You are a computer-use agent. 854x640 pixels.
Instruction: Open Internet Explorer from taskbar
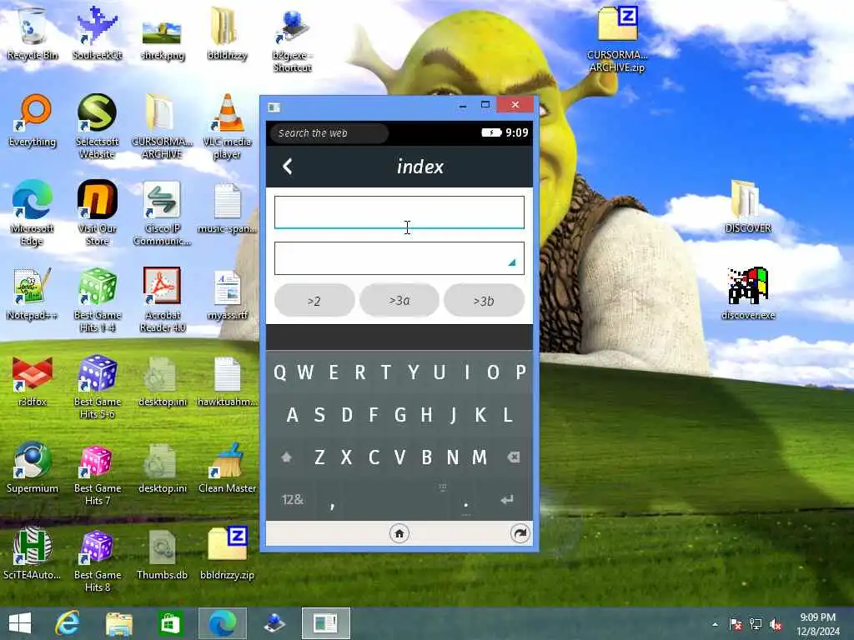coord(67,623)
